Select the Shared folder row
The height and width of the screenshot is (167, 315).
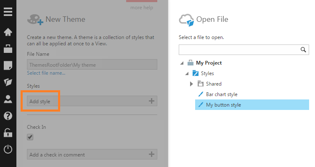click(214, 84)
